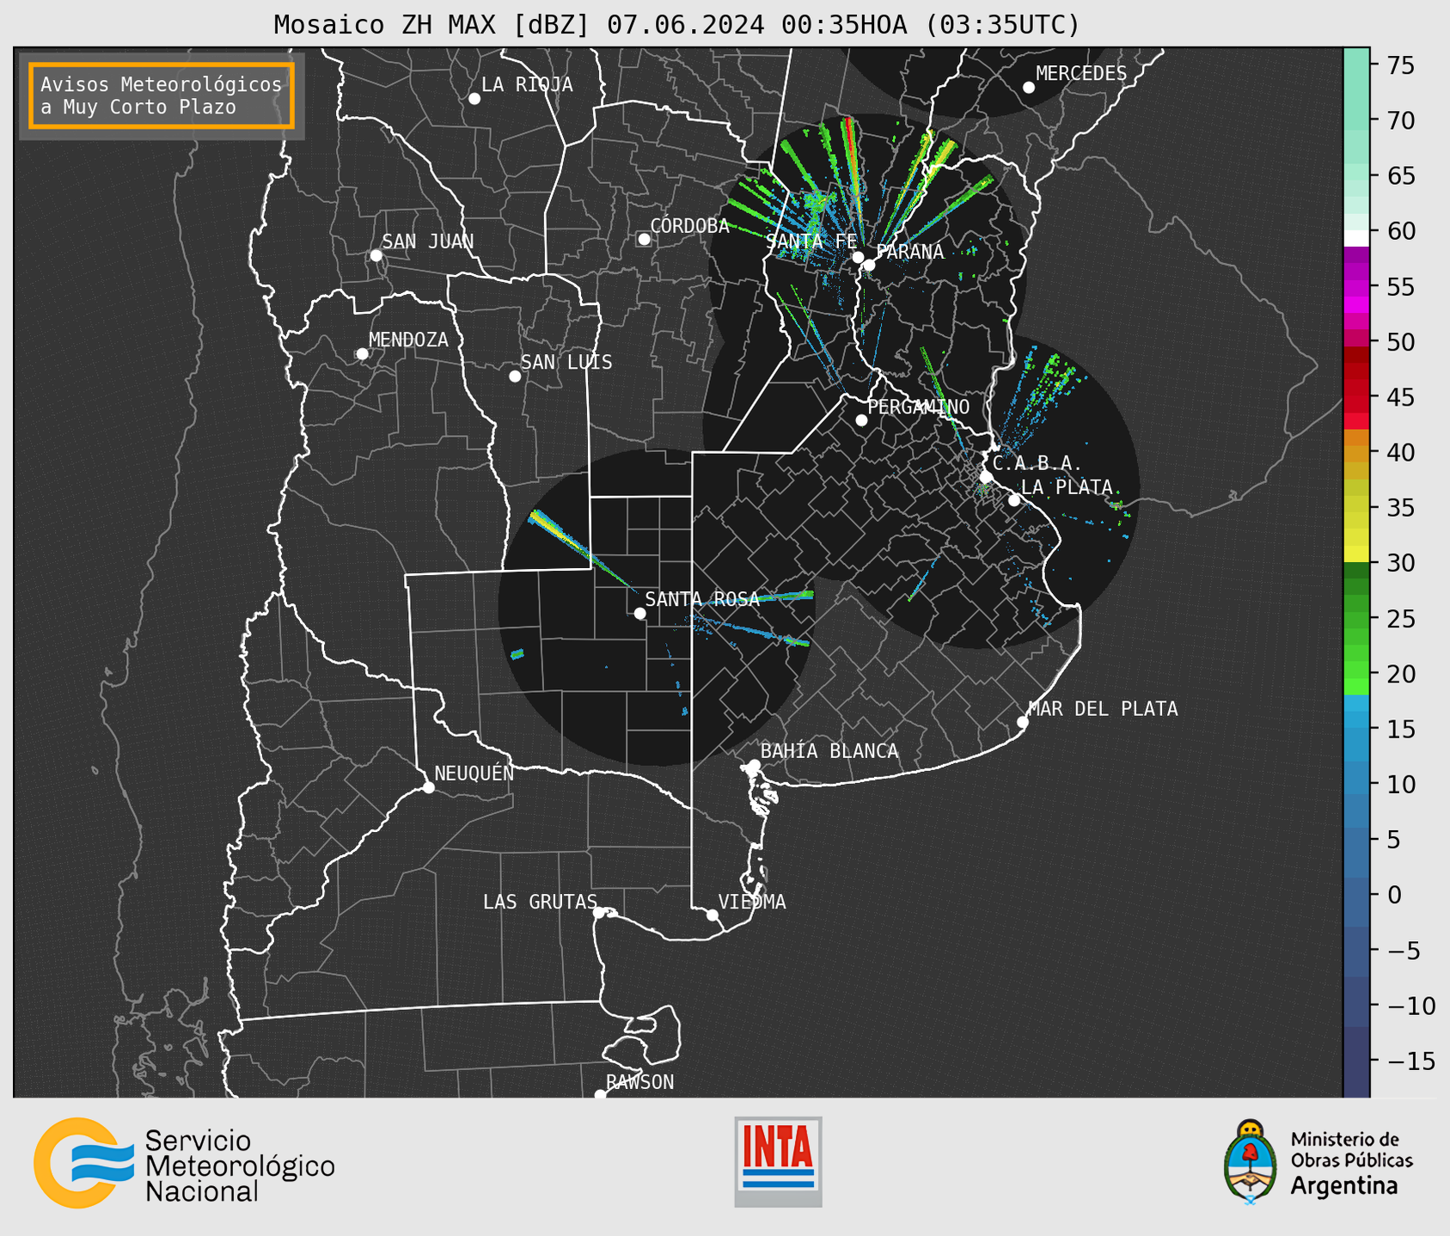Click the MAR DEL PLATA label text
1450x1236 pixels.
pyautogui.click(x=1103, y=708)
